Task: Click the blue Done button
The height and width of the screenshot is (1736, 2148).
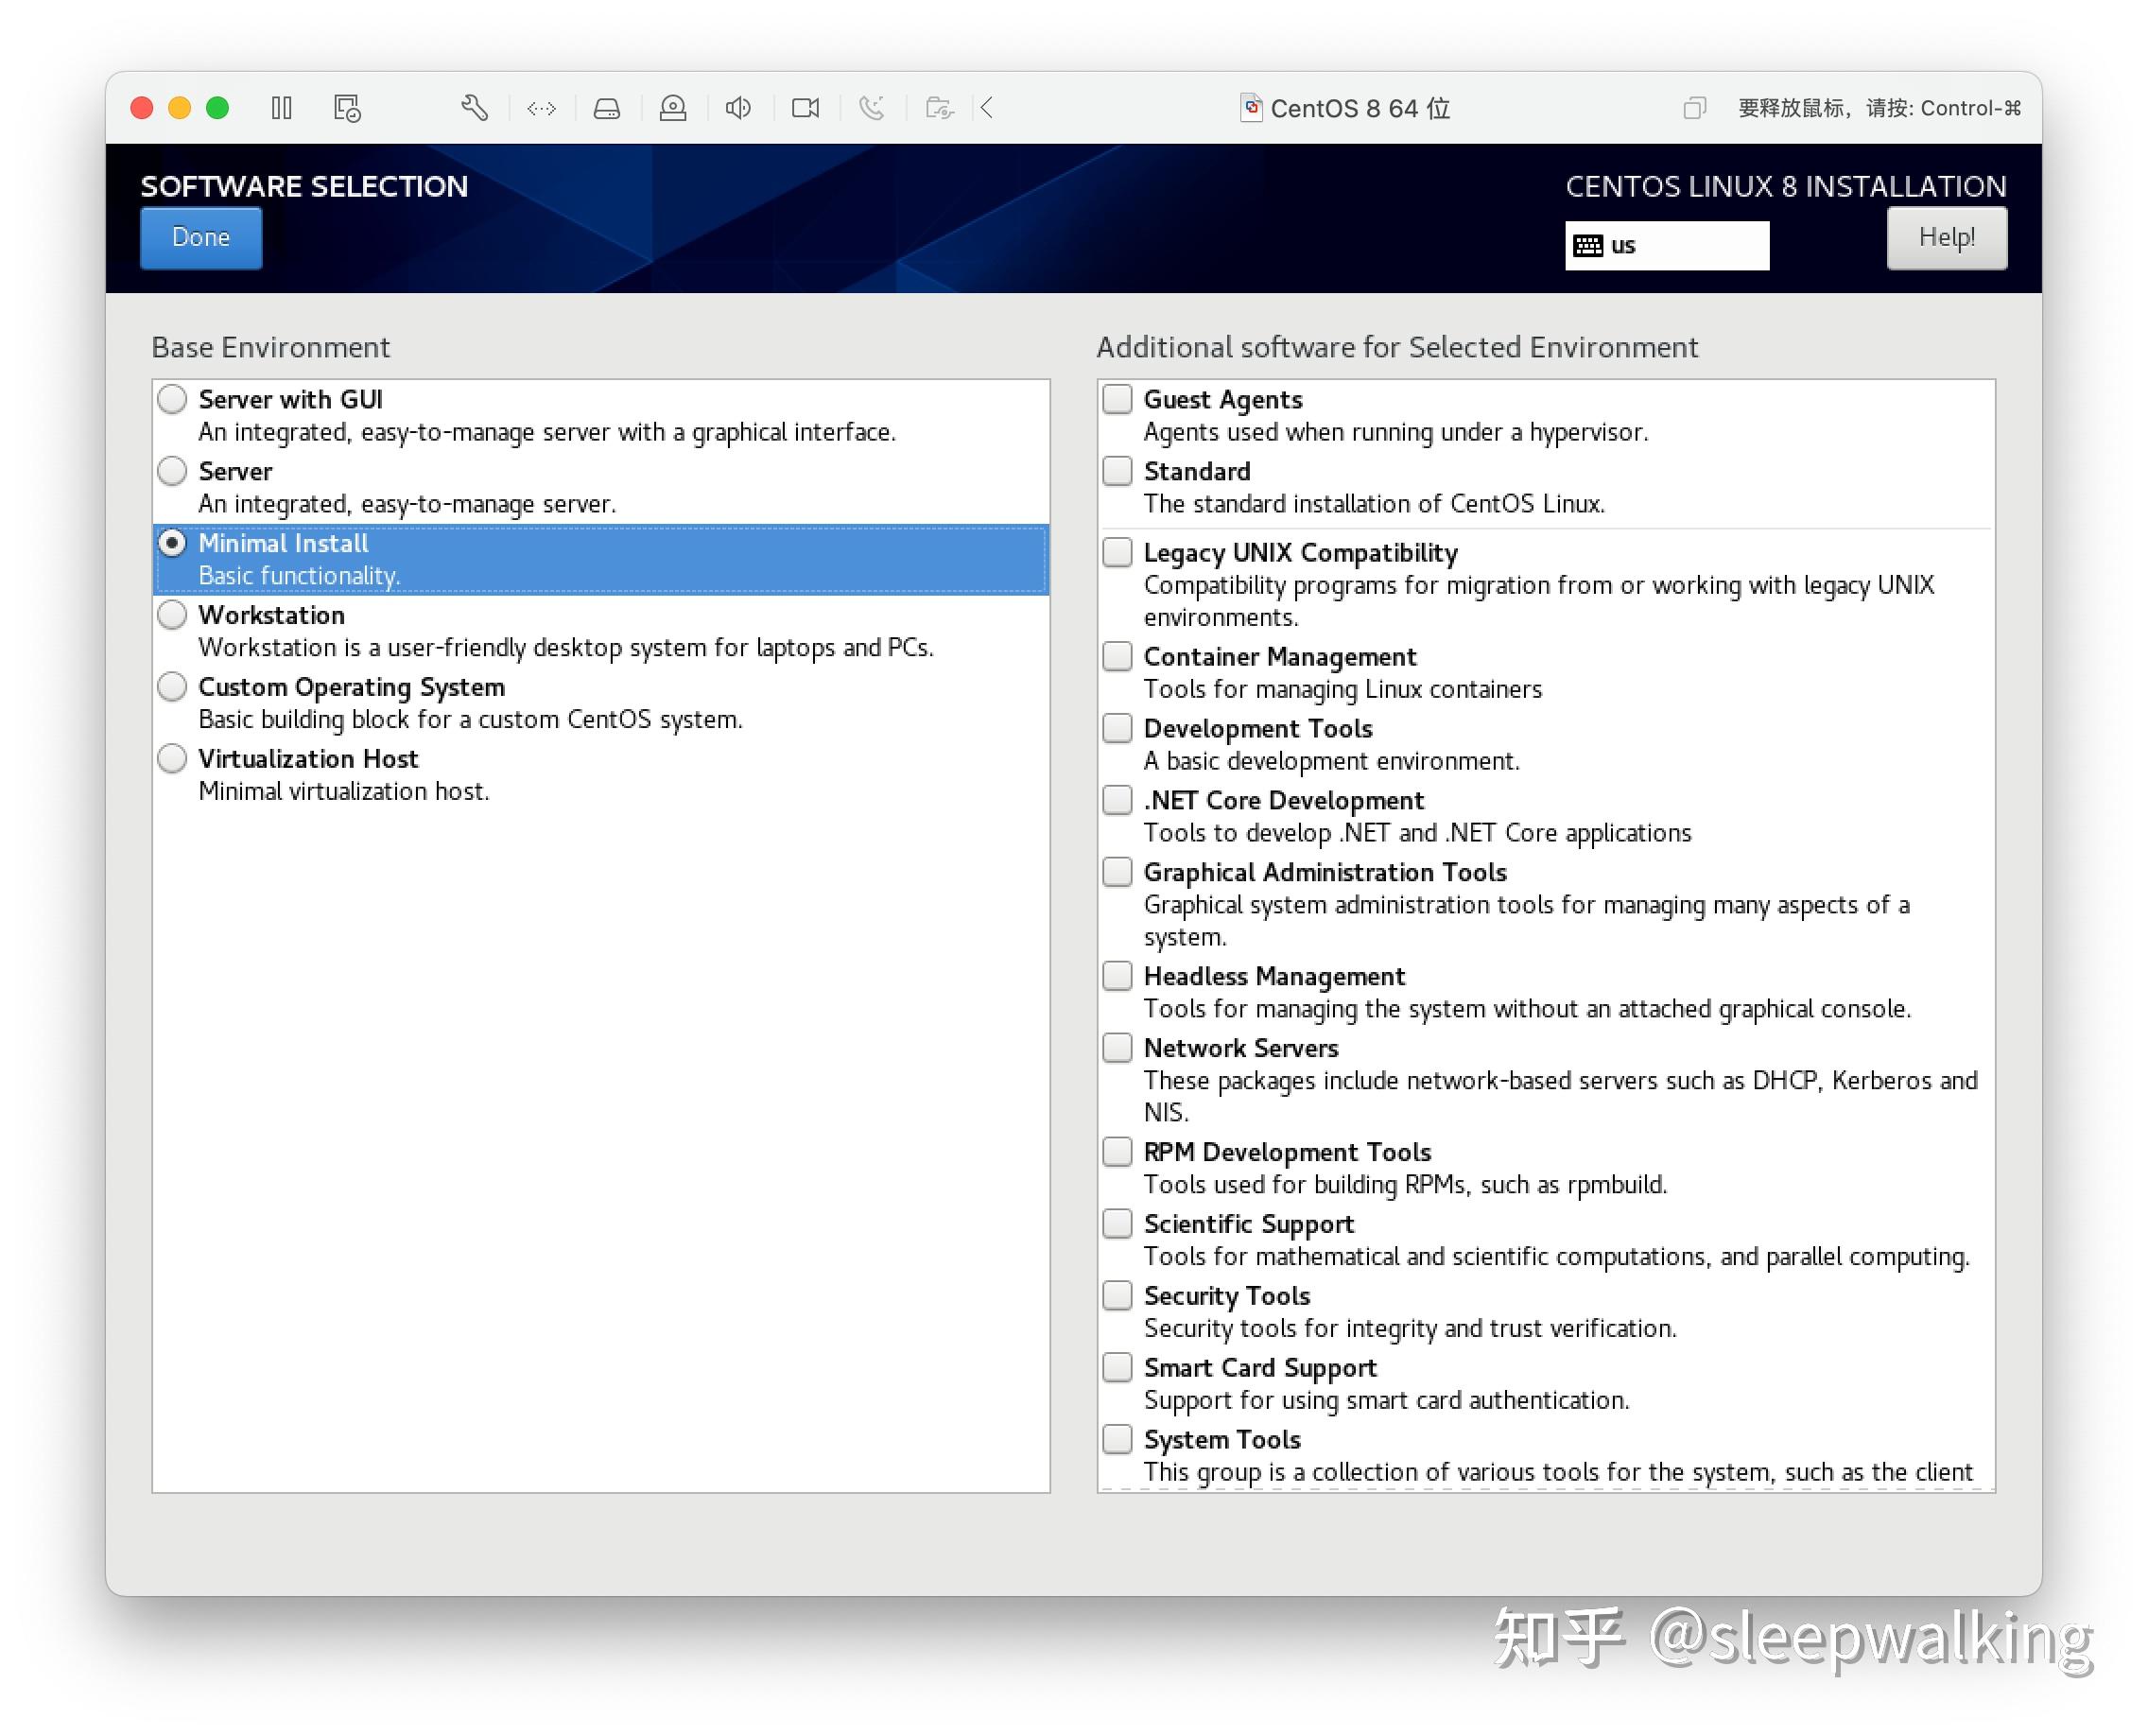Action: coord(201,238)
